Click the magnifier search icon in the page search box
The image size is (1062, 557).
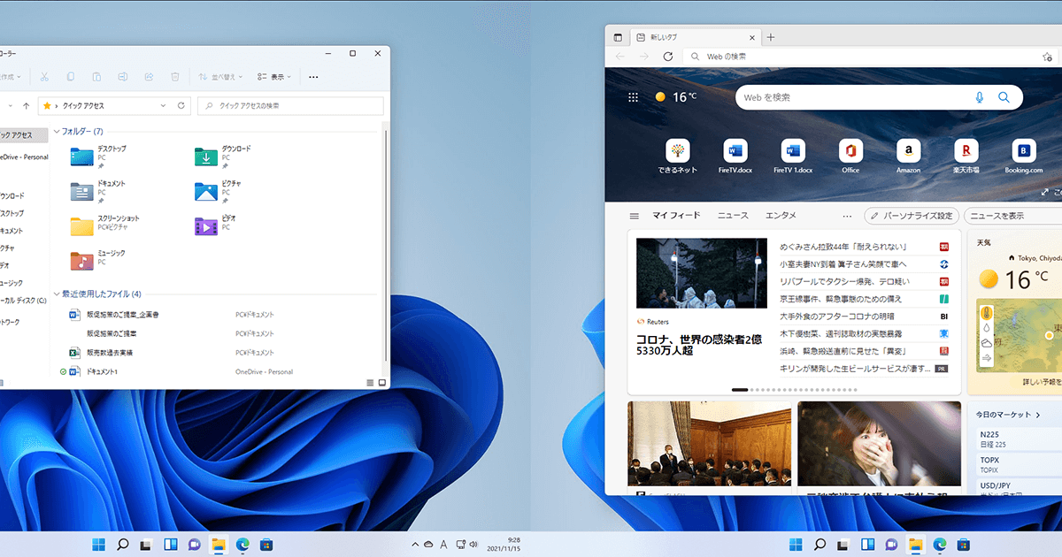click(x=1004, y=97)
